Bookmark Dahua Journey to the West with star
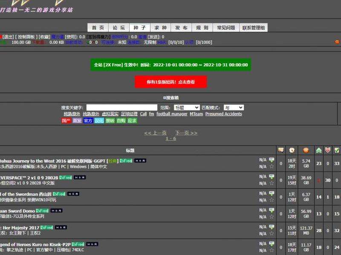The width and height of the screenshot is (341, 255). coord(272,167)
